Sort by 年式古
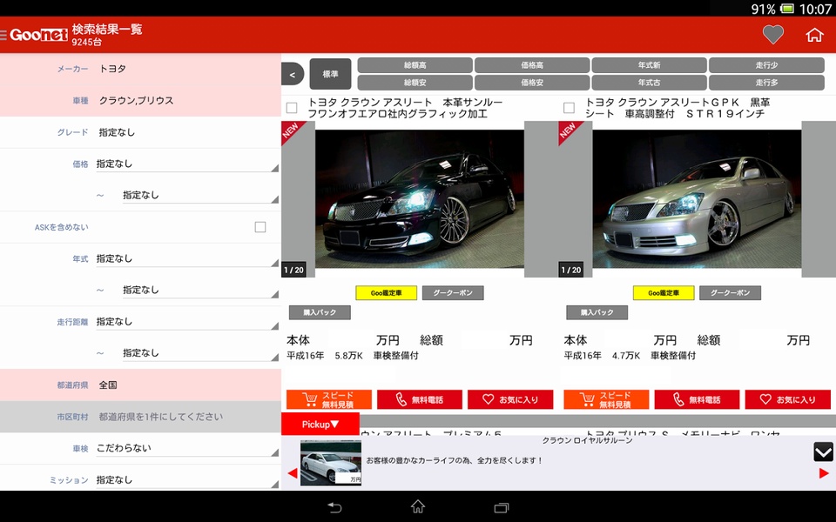The width and height of the screenshot is (836, 522). coord(650,83)
